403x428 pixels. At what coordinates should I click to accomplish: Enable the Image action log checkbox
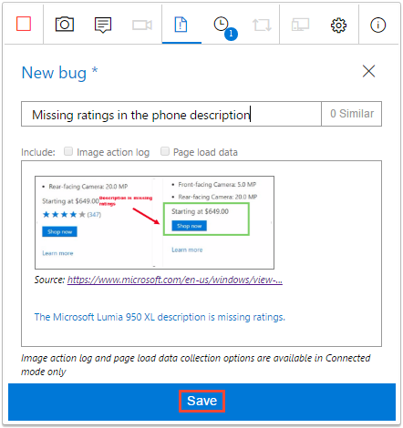tap(68, 151)
